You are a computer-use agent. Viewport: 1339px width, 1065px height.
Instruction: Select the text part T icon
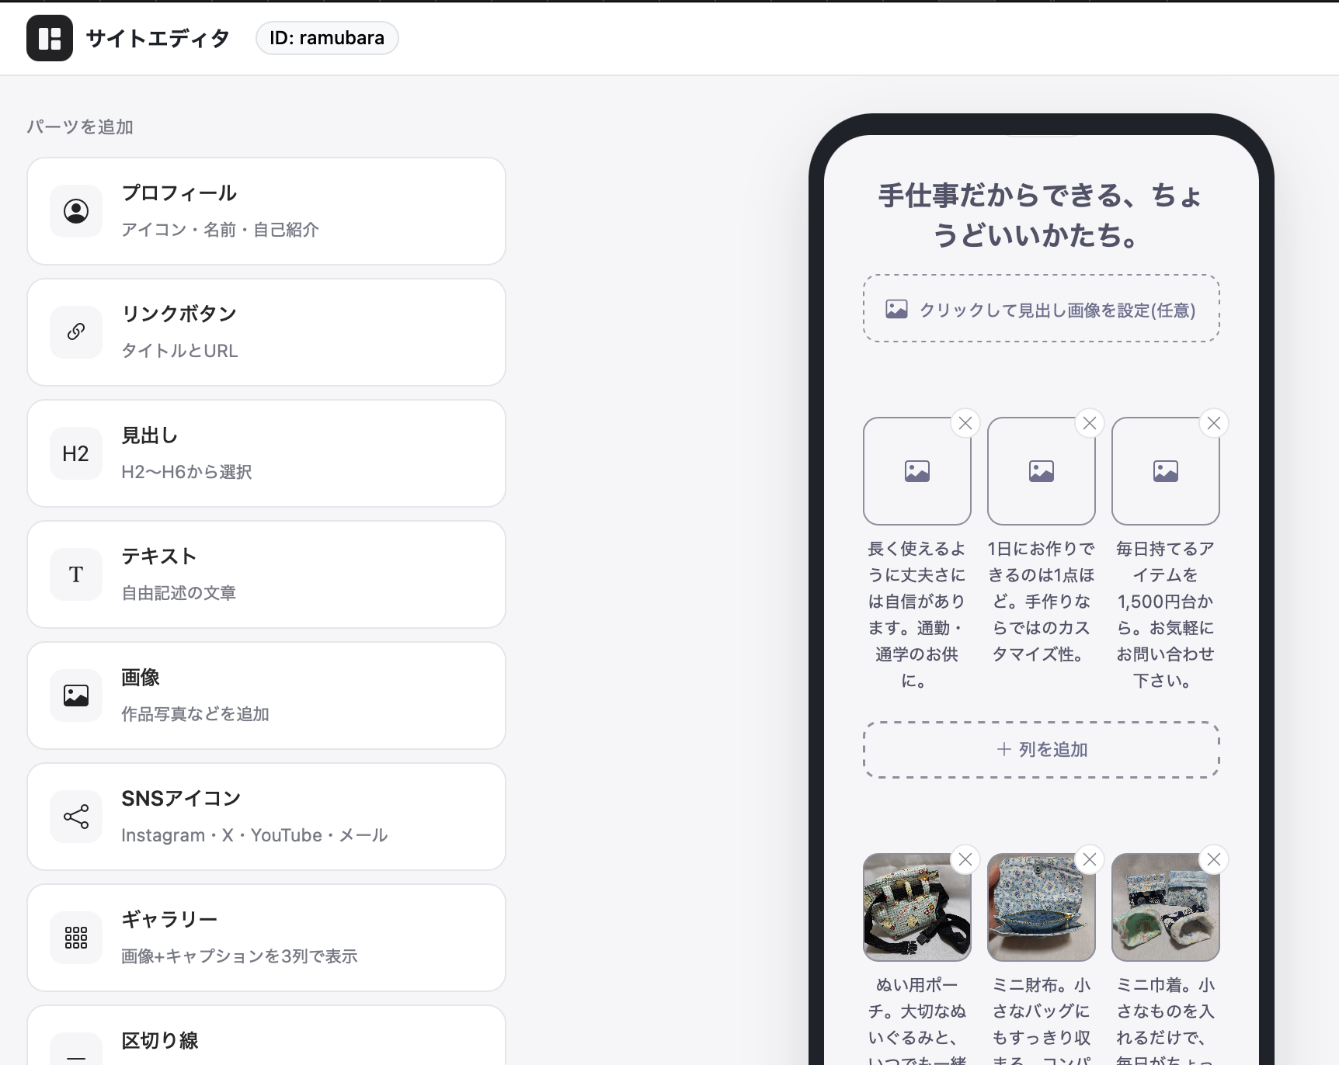tap(76, 574)
